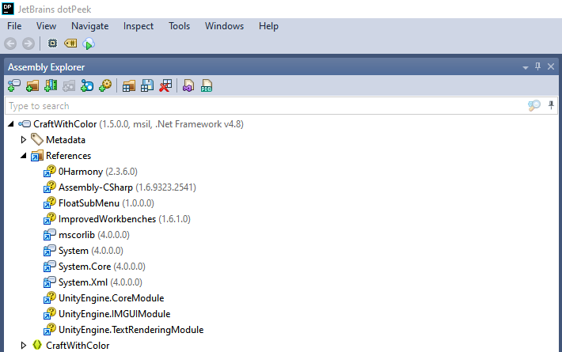Click the namespace braces icon beside CraftWithColor

pos(37,345)
